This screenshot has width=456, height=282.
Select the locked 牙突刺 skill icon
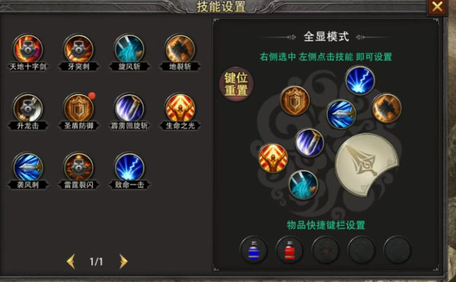pos(79,49)
